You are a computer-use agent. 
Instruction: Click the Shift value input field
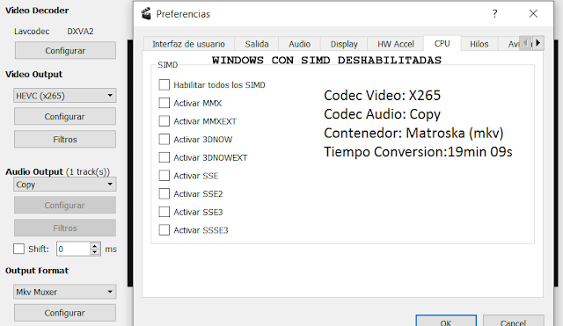tap(73, 249)
